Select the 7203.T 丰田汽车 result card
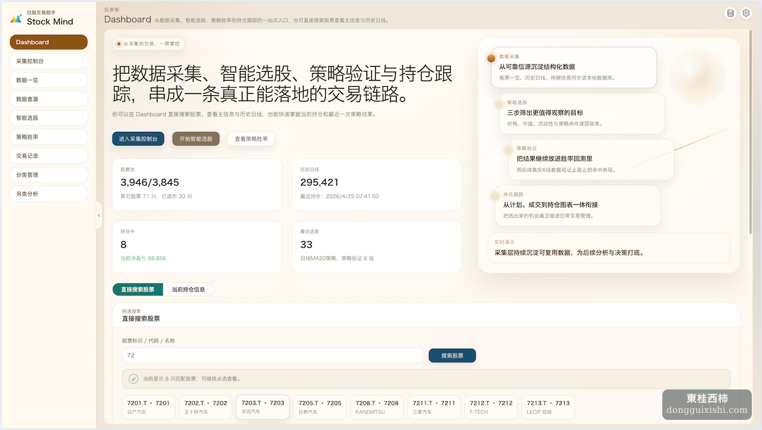The image size is (762, 430). tap(263, 407)
